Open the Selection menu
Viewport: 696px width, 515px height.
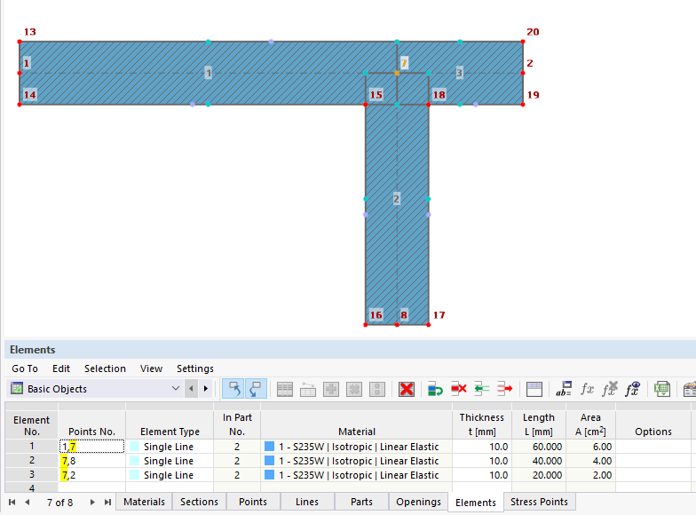105,368
